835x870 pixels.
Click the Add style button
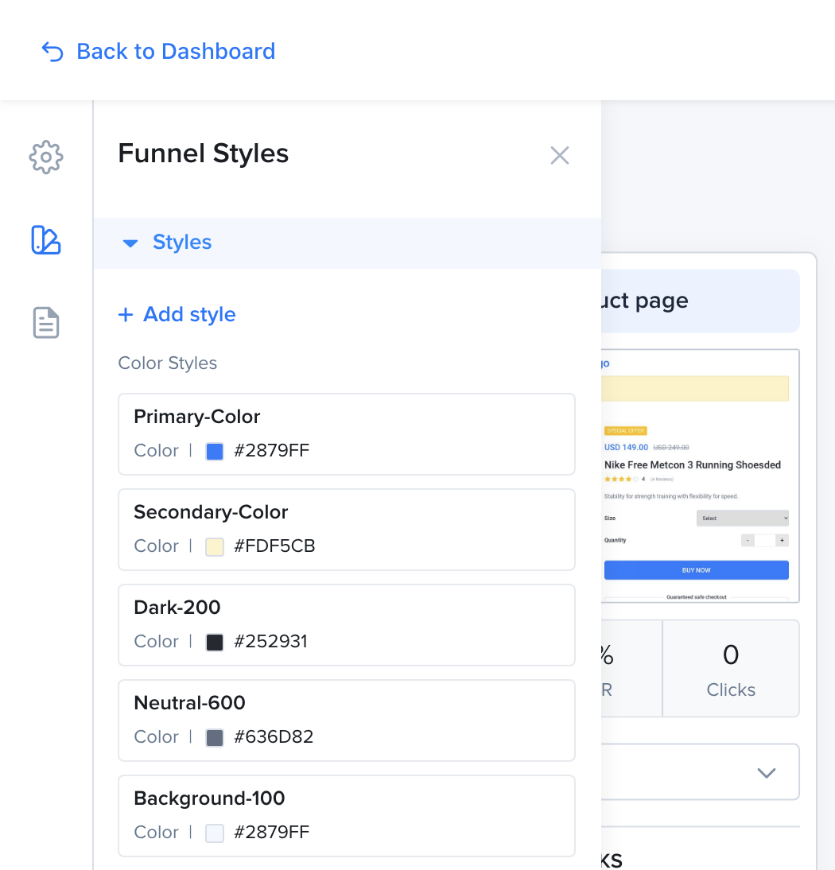click(177, 315)
